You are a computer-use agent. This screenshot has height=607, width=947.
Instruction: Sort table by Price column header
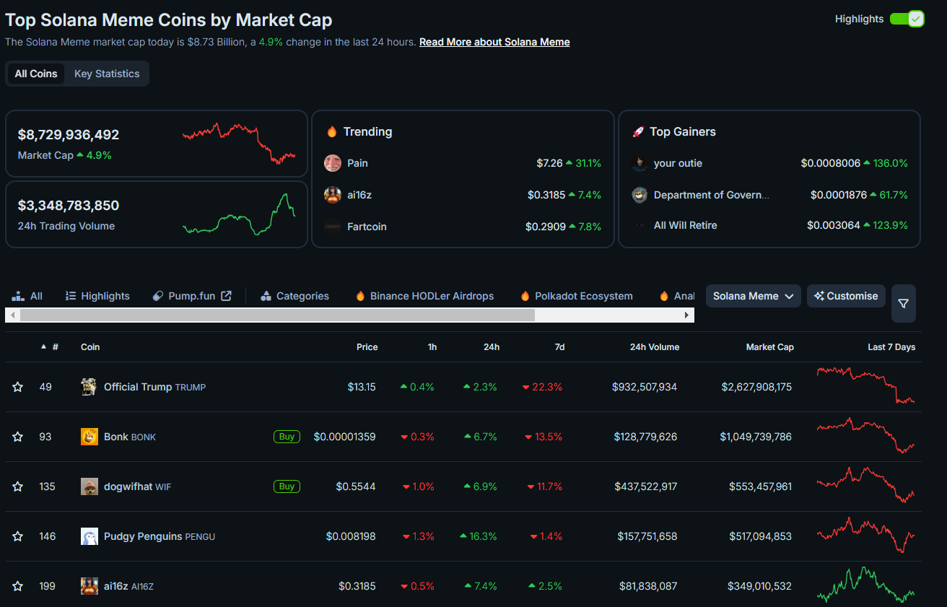tap(367, 347)
